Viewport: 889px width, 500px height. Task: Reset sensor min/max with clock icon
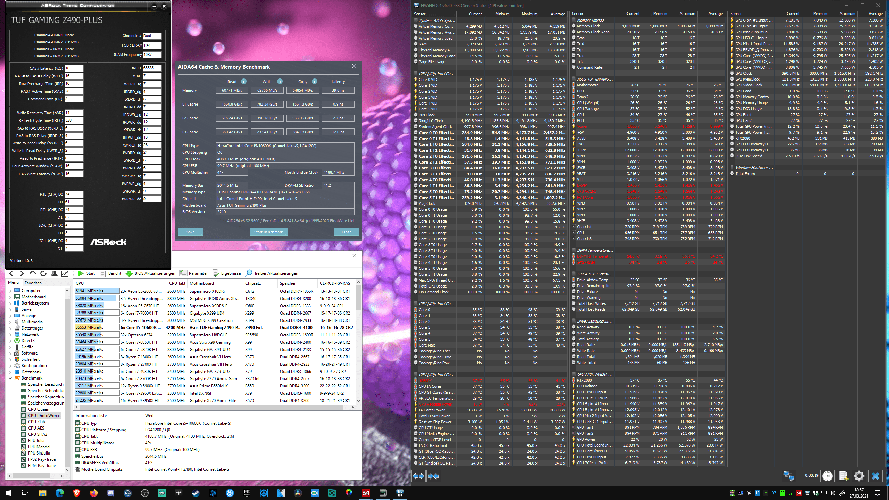coord(827,476)
